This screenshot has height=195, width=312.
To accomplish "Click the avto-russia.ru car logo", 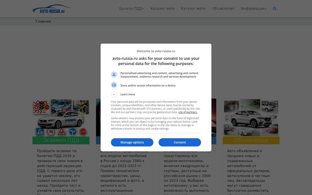I will pos(51,9).
